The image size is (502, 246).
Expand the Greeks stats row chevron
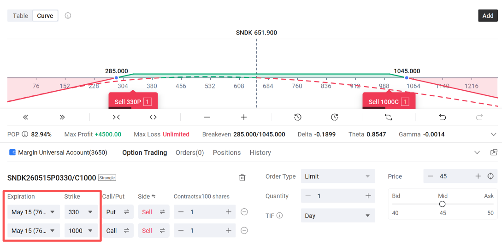(494, 135)
